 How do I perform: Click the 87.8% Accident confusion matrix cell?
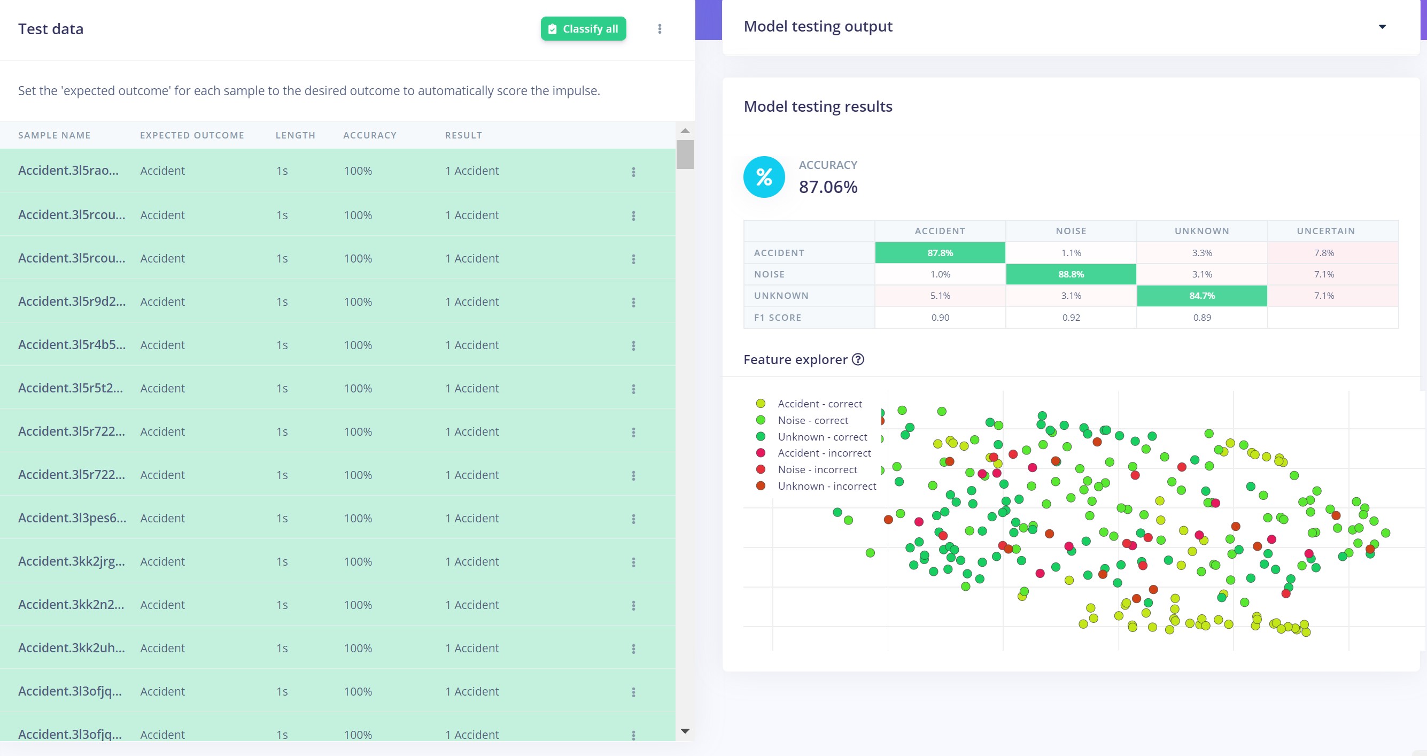[940, 253]
